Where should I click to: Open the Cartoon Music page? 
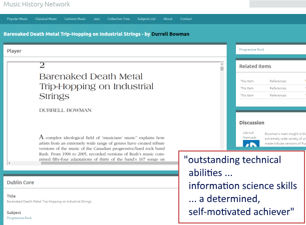75,19
